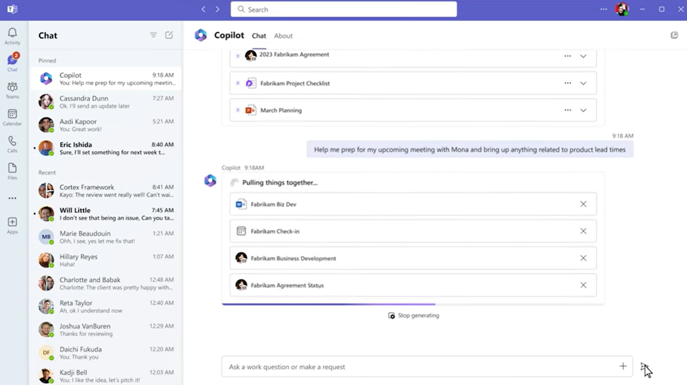Viewport: 687px width, 385px height.
Task: Open the Files icon in sidebar
Action: (x=12, y=171)
